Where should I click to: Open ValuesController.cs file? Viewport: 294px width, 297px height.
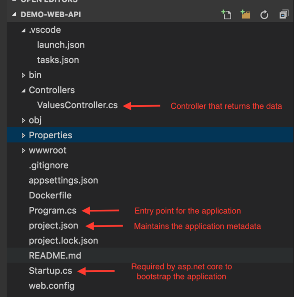click(77, 105)
